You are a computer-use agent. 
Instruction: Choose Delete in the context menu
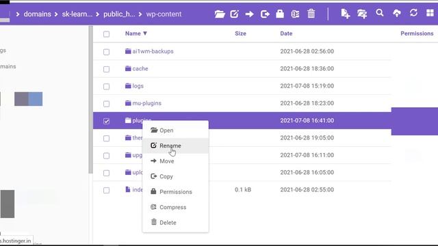(175, 222)
